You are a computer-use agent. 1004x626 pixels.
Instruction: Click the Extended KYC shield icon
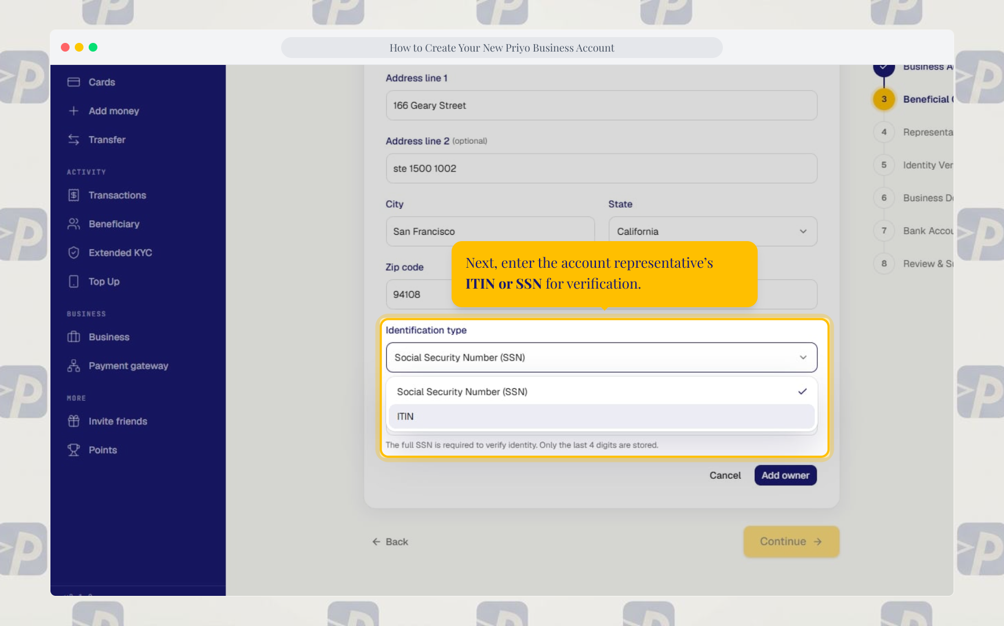(74, 253)
